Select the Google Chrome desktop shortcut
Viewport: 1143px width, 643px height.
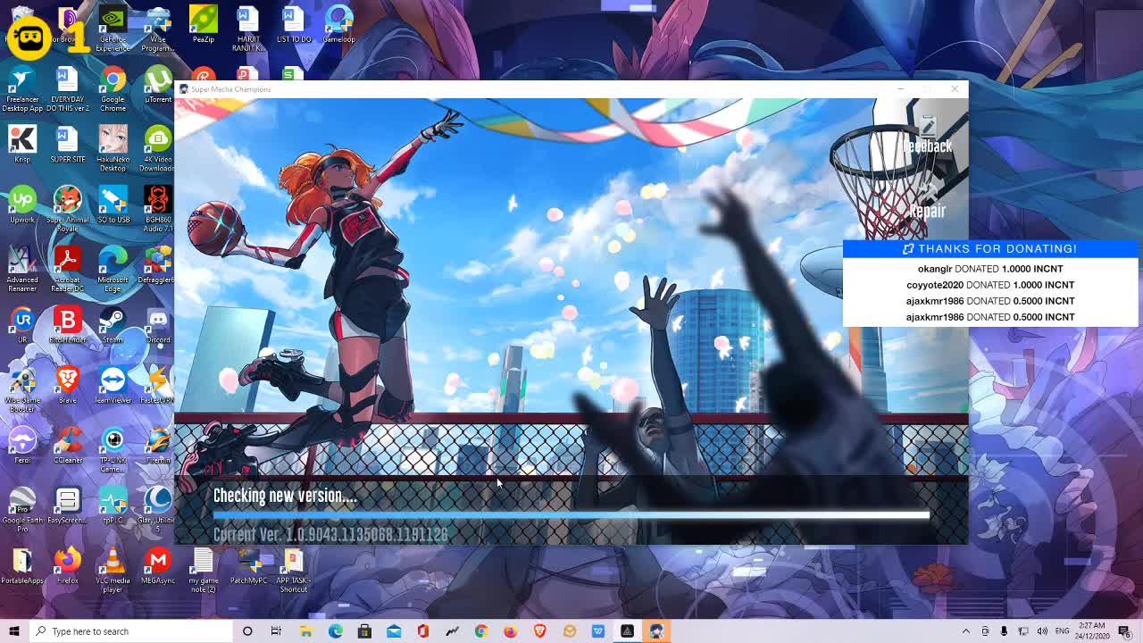(x=113, y=89)
